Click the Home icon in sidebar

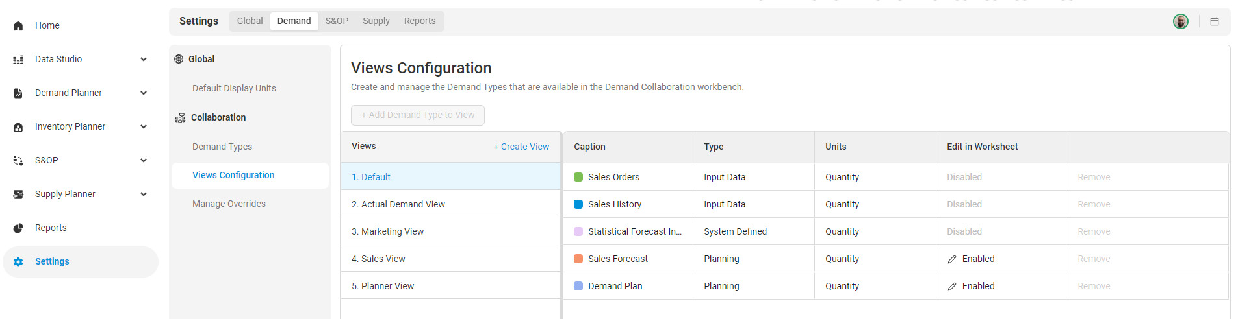[18, 26]
